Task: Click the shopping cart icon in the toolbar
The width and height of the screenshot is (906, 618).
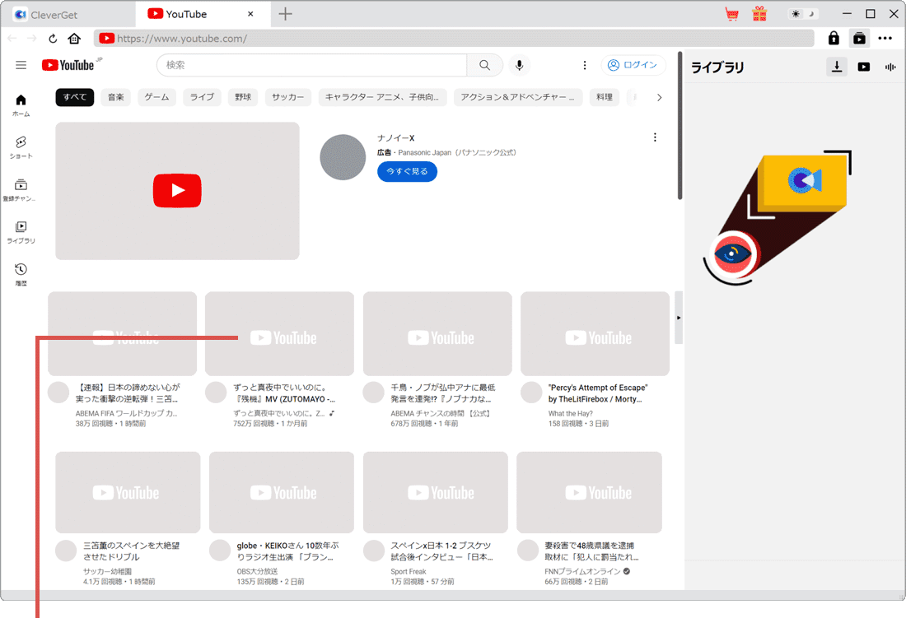Action: (x=731, y=14)
